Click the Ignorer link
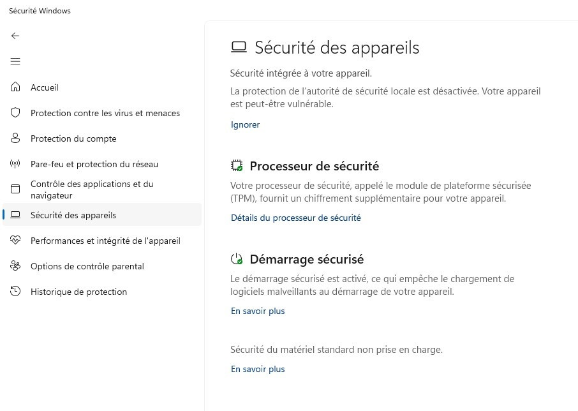 click(x=245, y=124)
